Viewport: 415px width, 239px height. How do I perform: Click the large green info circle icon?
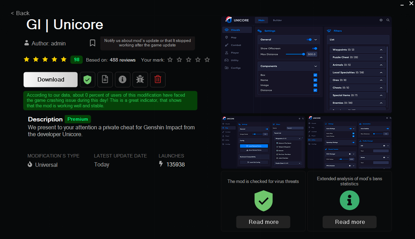[x=350, y=200]
